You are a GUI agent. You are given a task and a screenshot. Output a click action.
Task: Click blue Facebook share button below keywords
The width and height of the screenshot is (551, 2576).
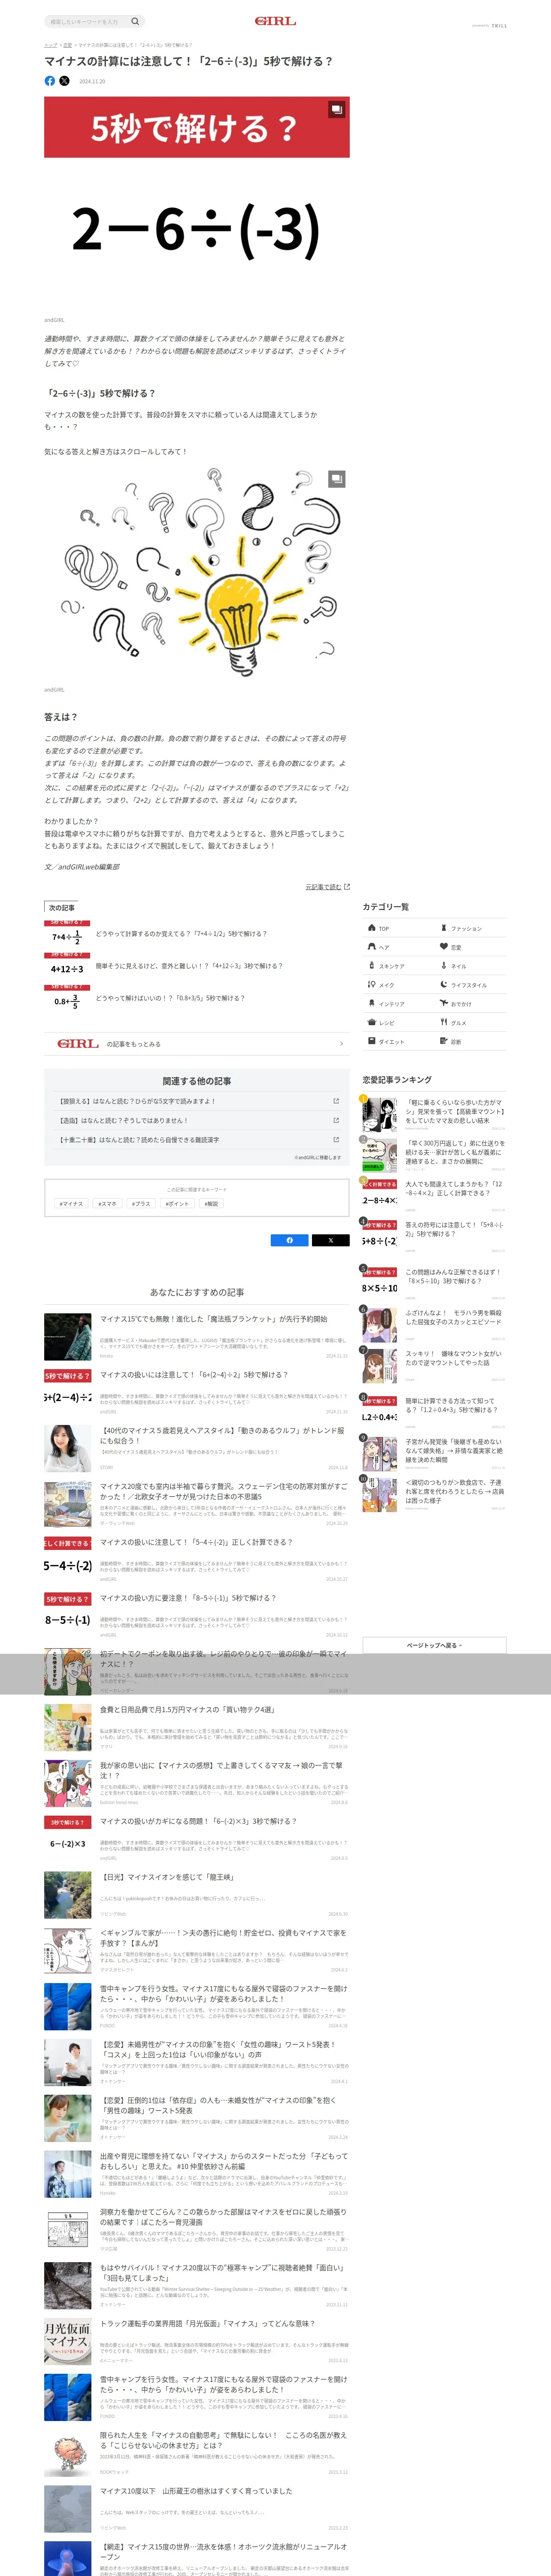point(290,1240)
